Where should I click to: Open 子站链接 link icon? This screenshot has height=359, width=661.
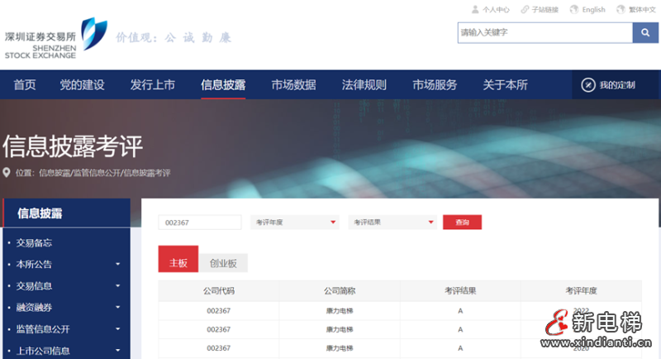point(525,10)
